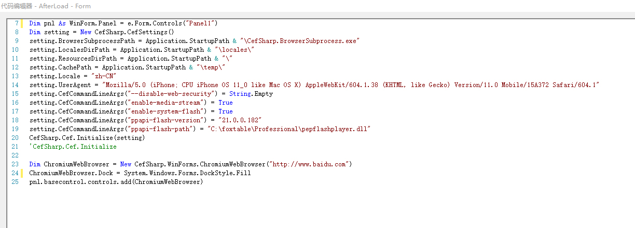Click String.Empty on line 15
The width and height of the screenshot is (635, 228).
click(x=251, y=94)
